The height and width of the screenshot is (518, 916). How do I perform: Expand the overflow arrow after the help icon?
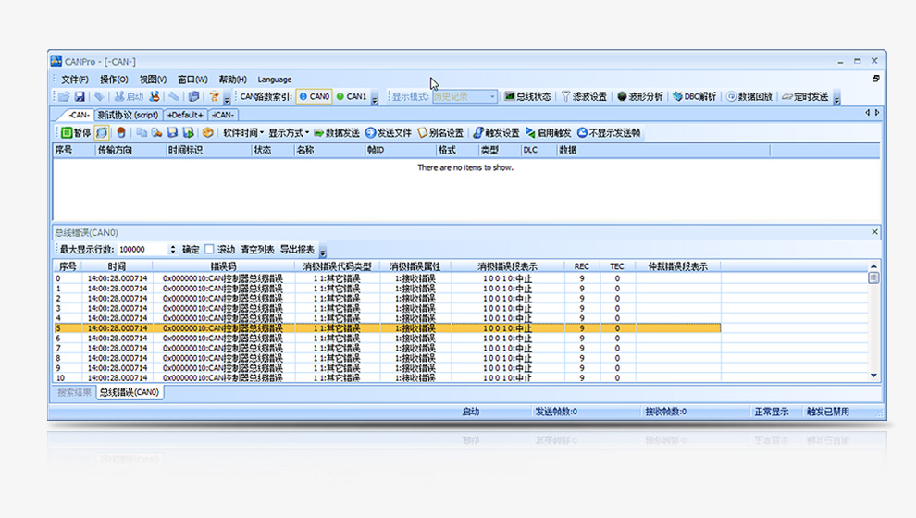(x=227, y=99)
